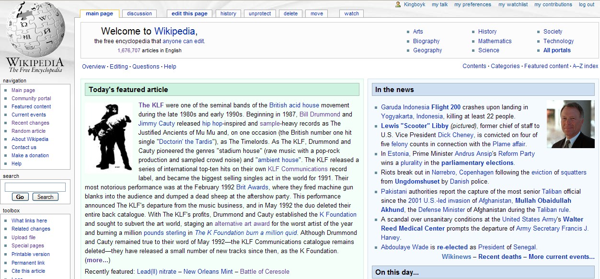Screen dimensions: 600x279
Task: Click Permanent link in toolbox
Action: tap(28, 263)
